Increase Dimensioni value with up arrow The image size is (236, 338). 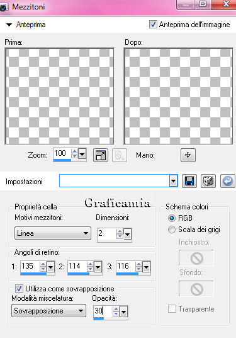click(120, 231)
